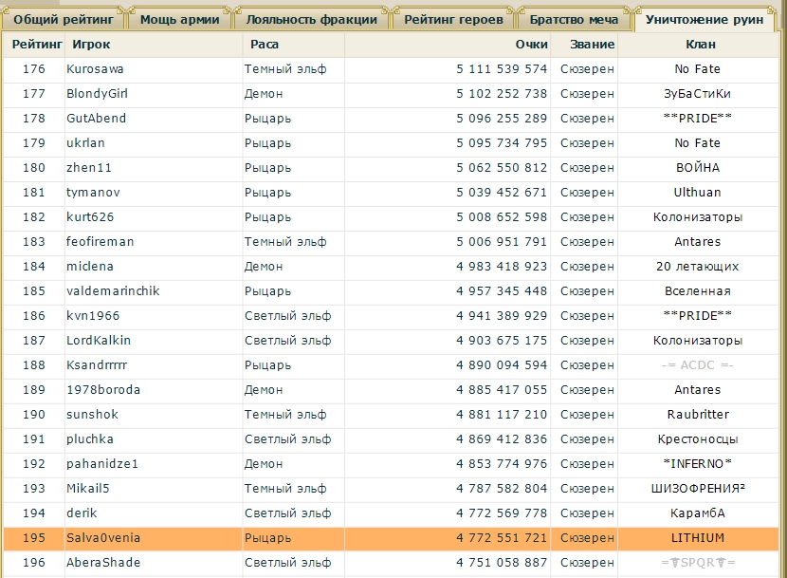Screen dimensions: 787x578
Task: Select the Лояльность фракции tab
Action: [311, 19]
